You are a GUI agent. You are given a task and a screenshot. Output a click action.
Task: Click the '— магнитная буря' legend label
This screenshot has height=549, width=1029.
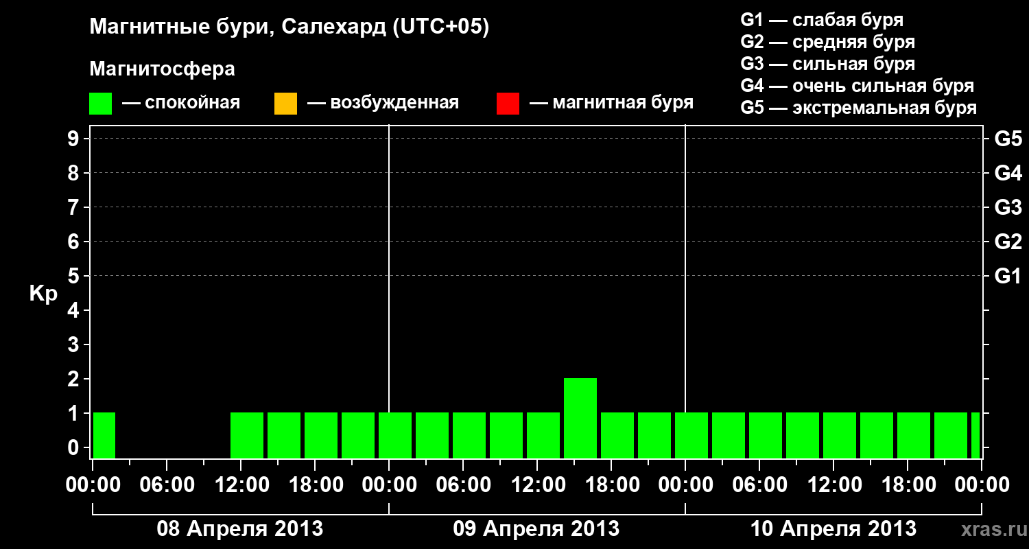tap(612, 103)
